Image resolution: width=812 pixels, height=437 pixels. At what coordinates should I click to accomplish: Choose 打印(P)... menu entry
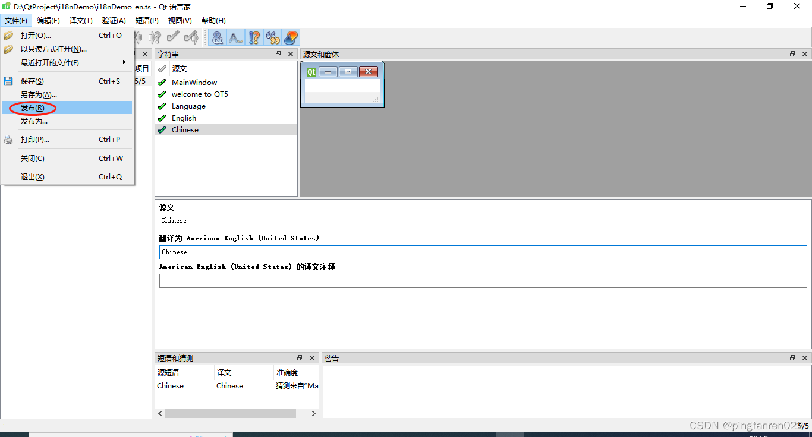[67, 140]
